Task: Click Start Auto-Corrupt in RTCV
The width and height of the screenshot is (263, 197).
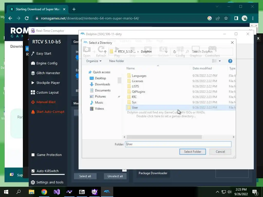Action: [48, 112]
